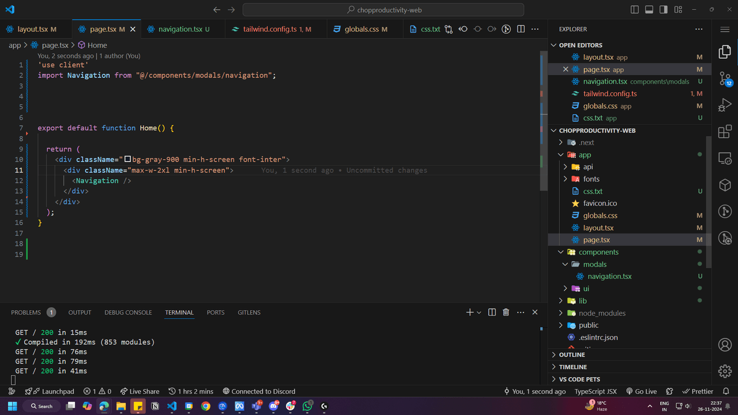Open the Source Control view
This screenshot has height=415, width=738.
(x=725, y=79)
